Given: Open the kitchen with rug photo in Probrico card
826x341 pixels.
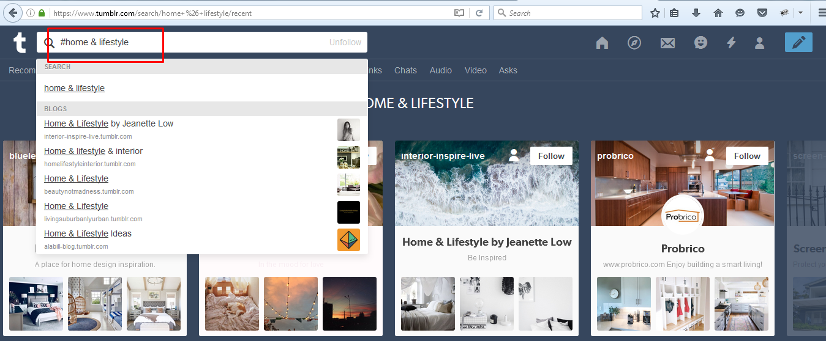Looking at the screenshot, I should [742, 304].
